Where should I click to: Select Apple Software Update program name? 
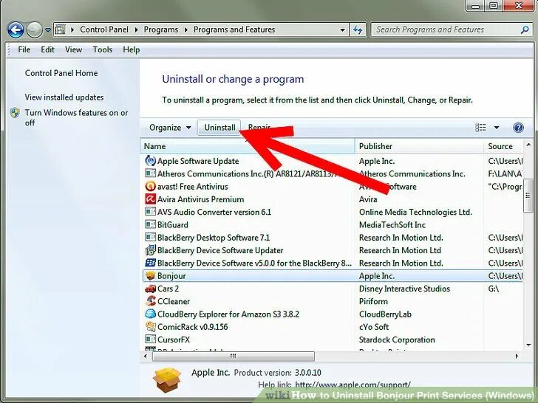pos(198,161)
